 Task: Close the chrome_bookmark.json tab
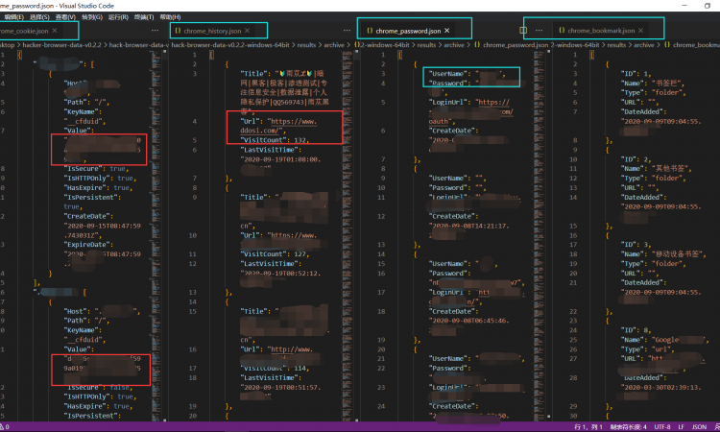[x=640, y=31]
